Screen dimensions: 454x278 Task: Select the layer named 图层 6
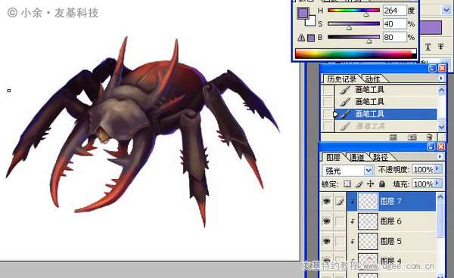click(391, 221)
